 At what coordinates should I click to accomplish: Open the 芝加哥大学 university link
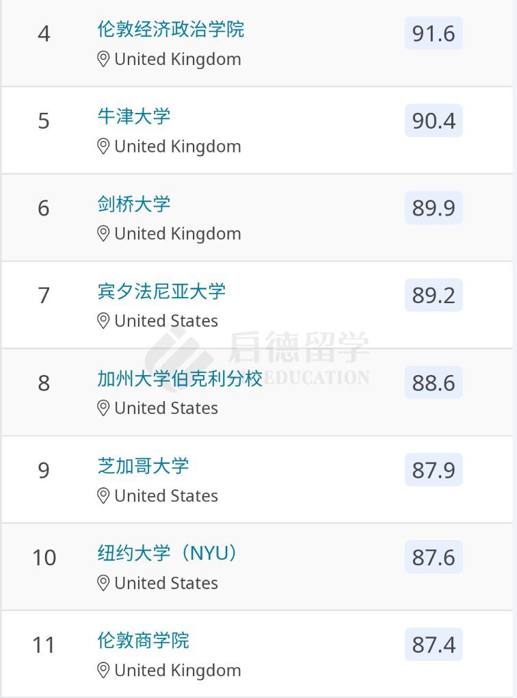[x=143, y=466]
